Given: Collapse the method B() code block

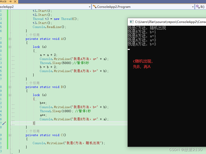Looking at the screenshot, I should point(10,87).
